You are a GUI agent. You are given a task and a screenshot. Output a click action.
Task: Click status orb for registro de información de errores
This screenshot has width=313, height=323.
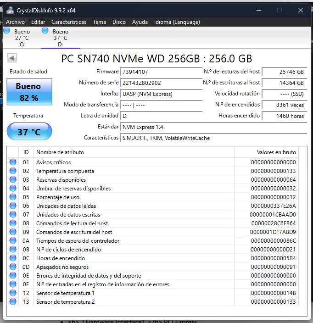[x=13, y=284]
